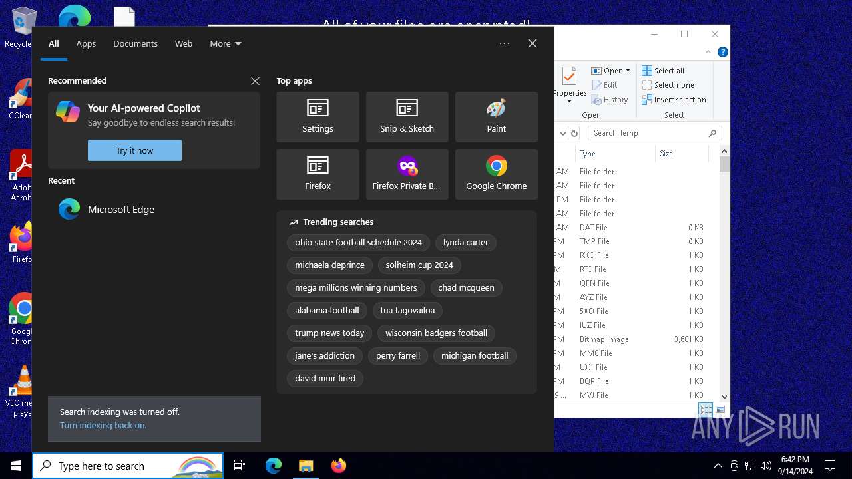Select the DAT File row
Image resolution: width=852 pixels, height=479 pixels.
tap(630, 228)
